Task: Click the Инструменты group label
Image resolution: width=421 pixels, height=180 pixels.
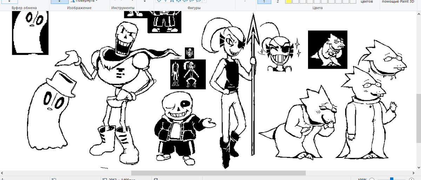Action: coord(123,8)
